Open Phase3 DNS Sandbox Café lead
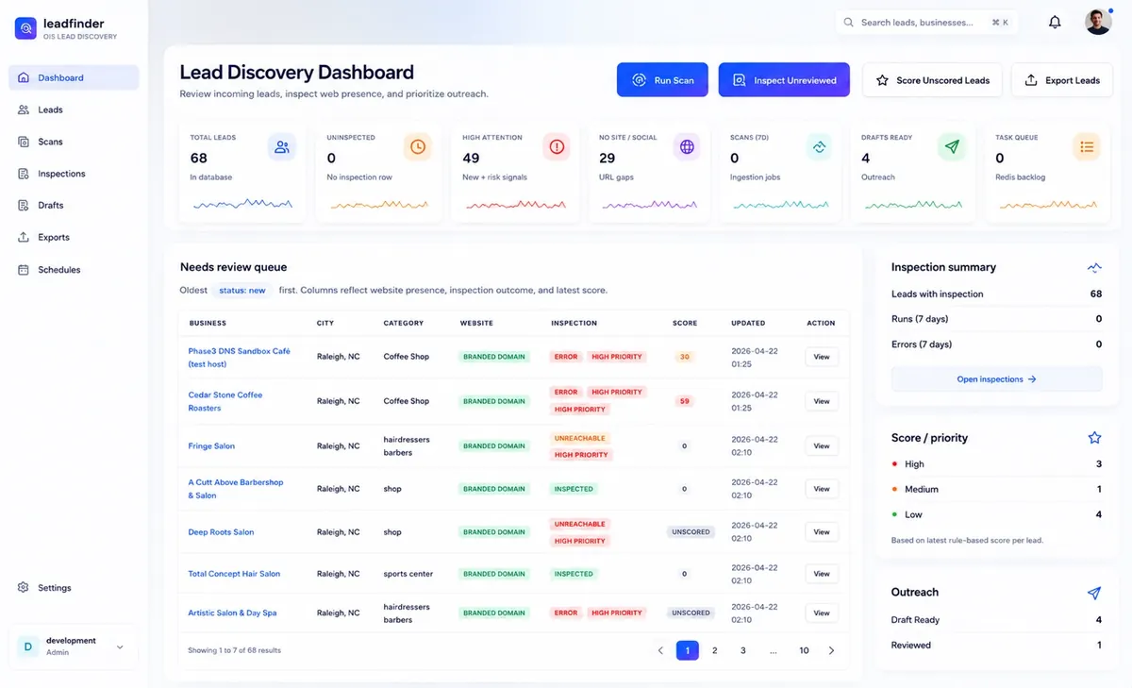This screenshot has width=1132, height=688. pos(240,357)
